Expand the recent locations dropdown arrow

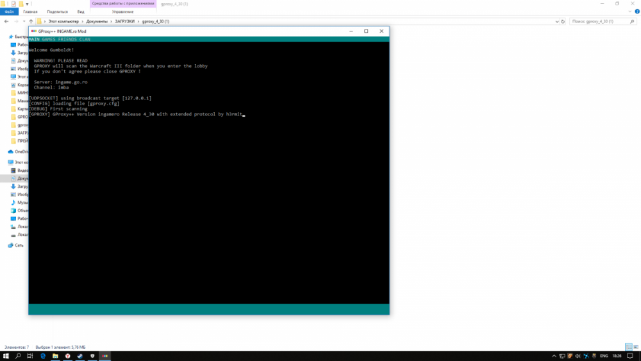click(24, 21)
